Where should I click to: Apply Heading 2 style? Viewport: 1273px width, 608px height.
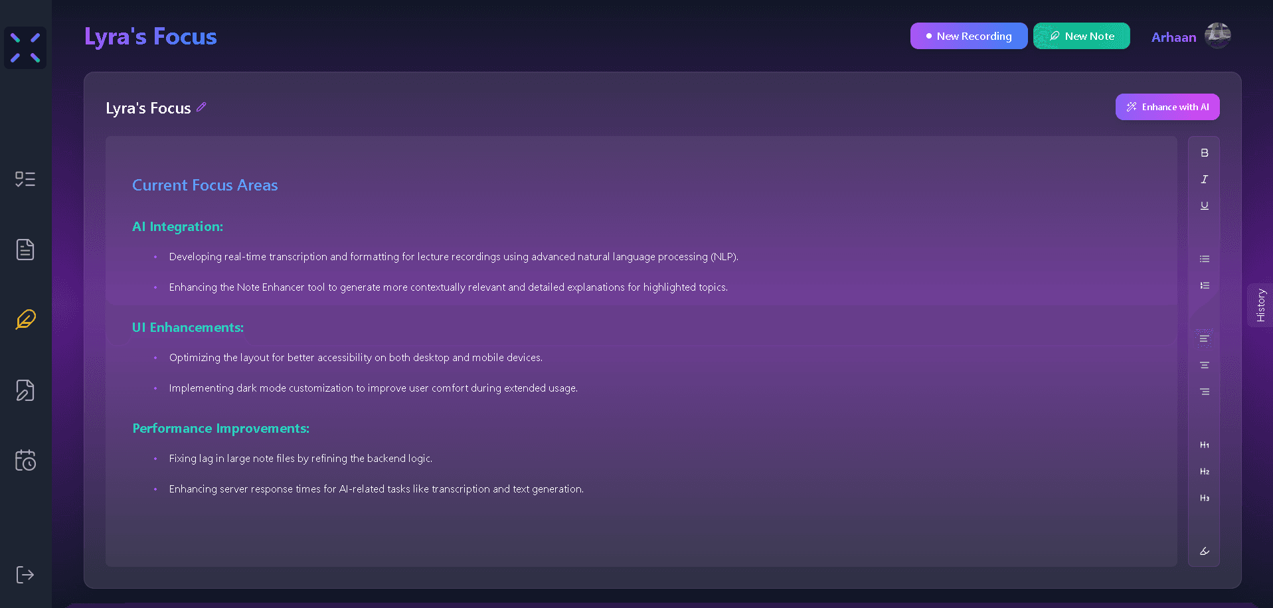pos(1204,471)
